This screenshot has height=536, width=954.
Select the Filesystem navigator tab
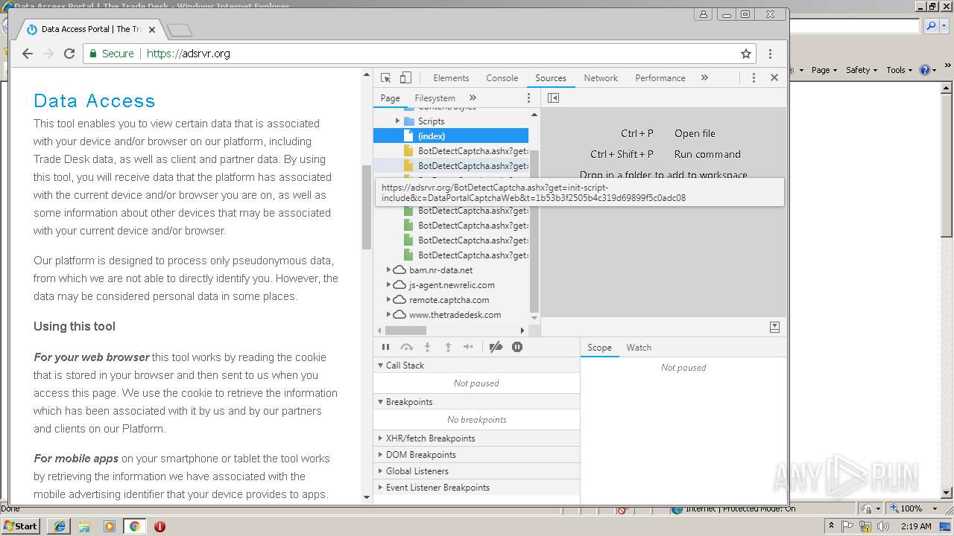[x=435, y=98]
